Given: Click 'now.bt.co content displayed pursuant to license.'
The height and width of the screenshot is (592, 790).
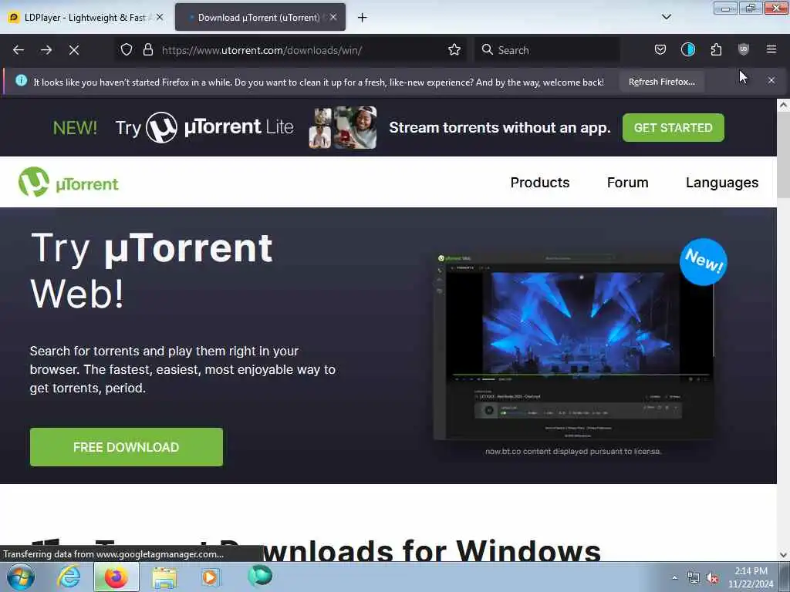Looking at the screenshot, I should click(573, 451).
